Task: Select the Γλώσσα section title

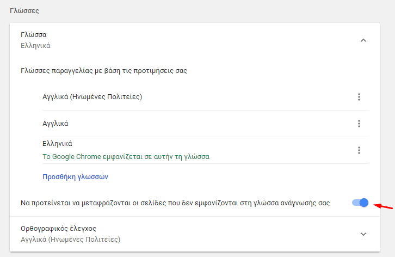Action: pyautogui.click(x=34, y=34)
